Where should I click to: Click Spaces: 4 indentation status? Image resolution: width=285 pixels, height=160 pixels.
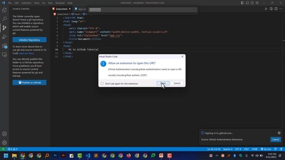coord(228,149)
